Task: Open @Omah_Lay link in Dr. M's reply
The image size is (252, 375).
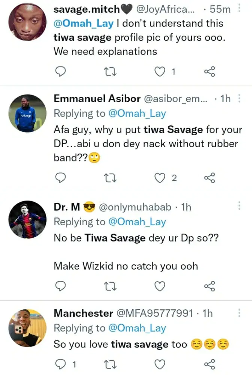Action: coord(137,222)
